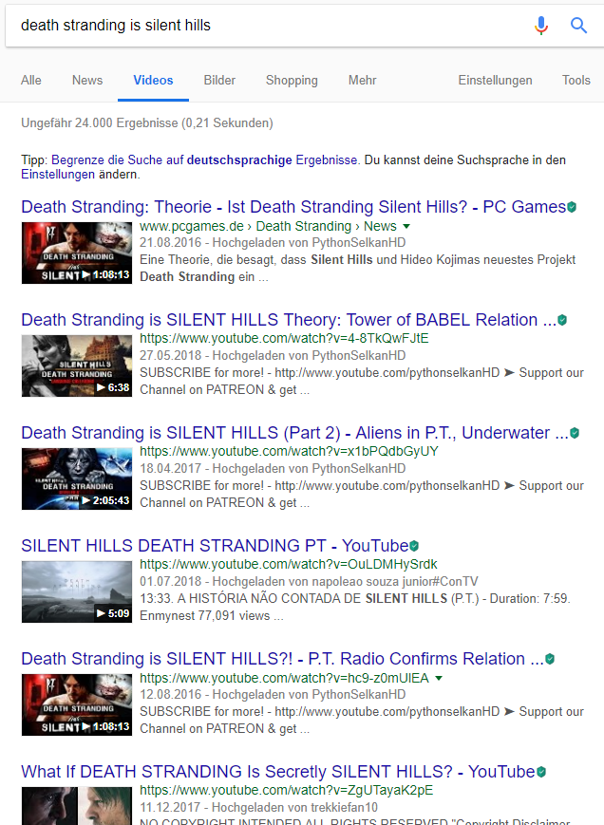Open the Mehr menu
Screen dimensions: 604x825
coord(362,80)
